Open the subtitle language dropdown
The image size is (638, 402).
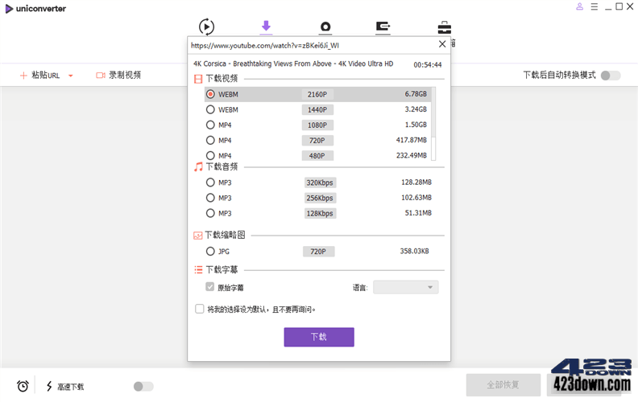click(405, 287)
